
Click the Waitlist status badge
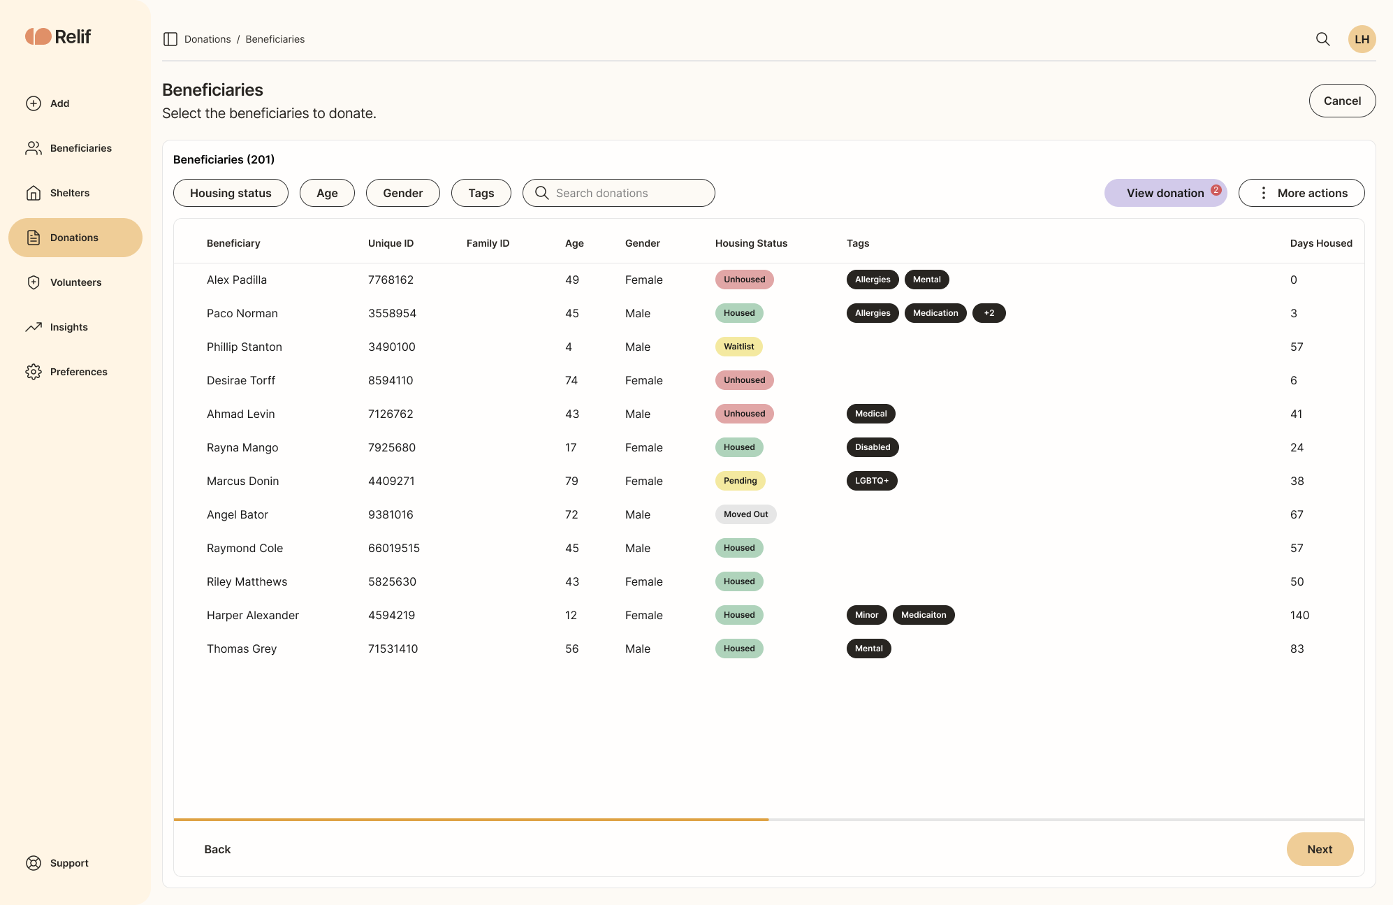739,347
